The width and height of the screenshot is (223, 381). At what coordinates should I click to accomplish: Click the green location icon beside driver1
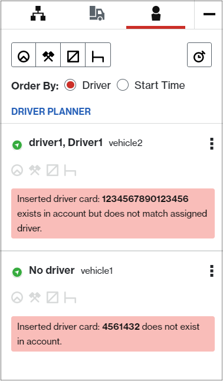tap(17, 145)
